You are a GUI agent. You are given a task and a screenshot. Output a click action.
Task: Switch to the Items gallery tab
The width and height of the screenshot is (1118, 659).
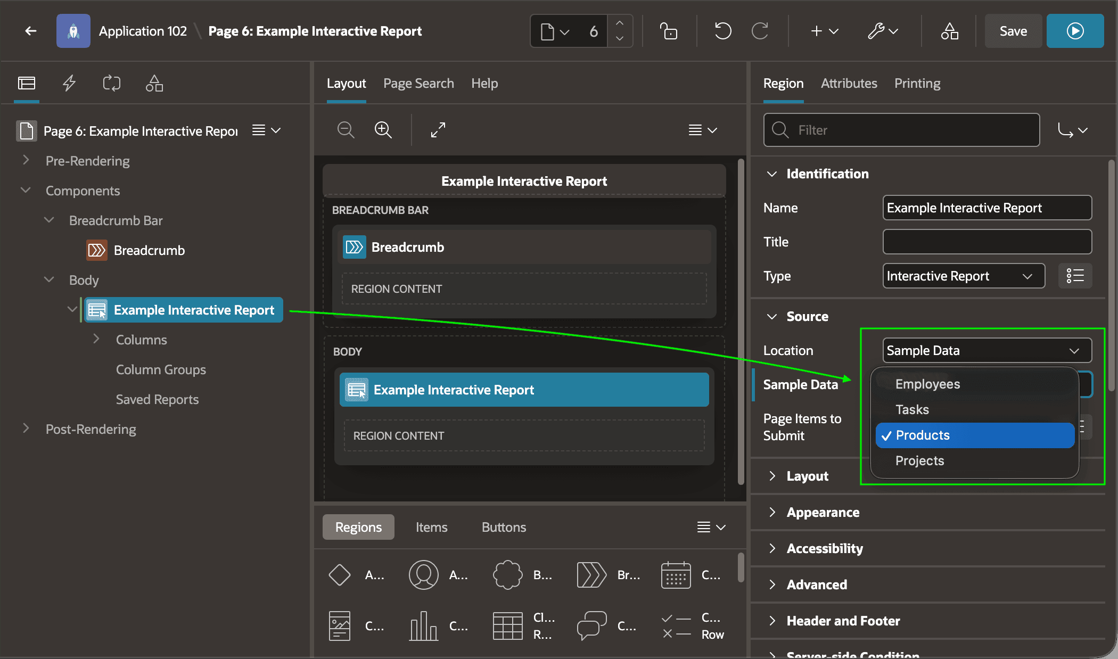coord(431,527)
